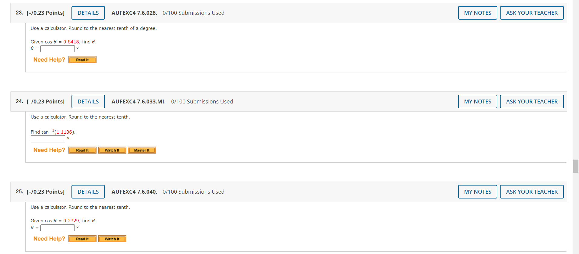579x254 pixels.
Task: Open MY NOTES for question 25
Action: point(477,192)
